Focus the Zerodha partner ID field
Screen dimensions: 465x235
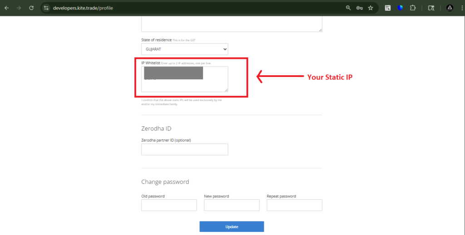[x=184, y=149]
